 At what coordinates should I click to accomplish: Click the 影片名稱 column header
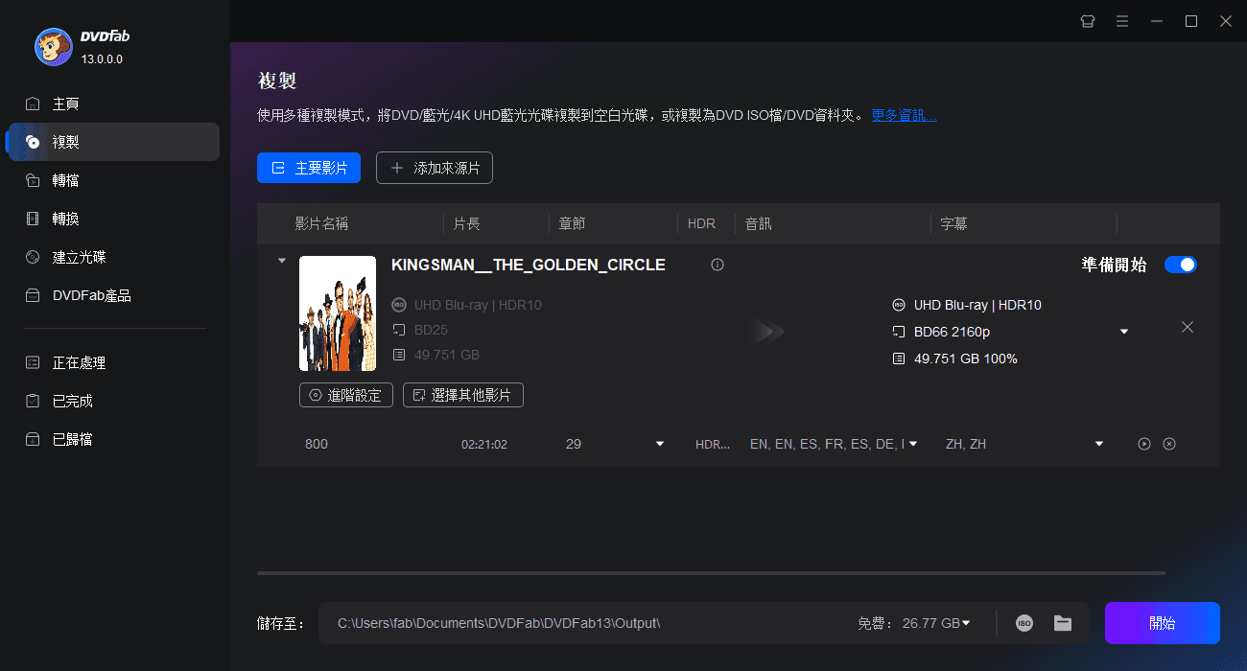point(321,223)
